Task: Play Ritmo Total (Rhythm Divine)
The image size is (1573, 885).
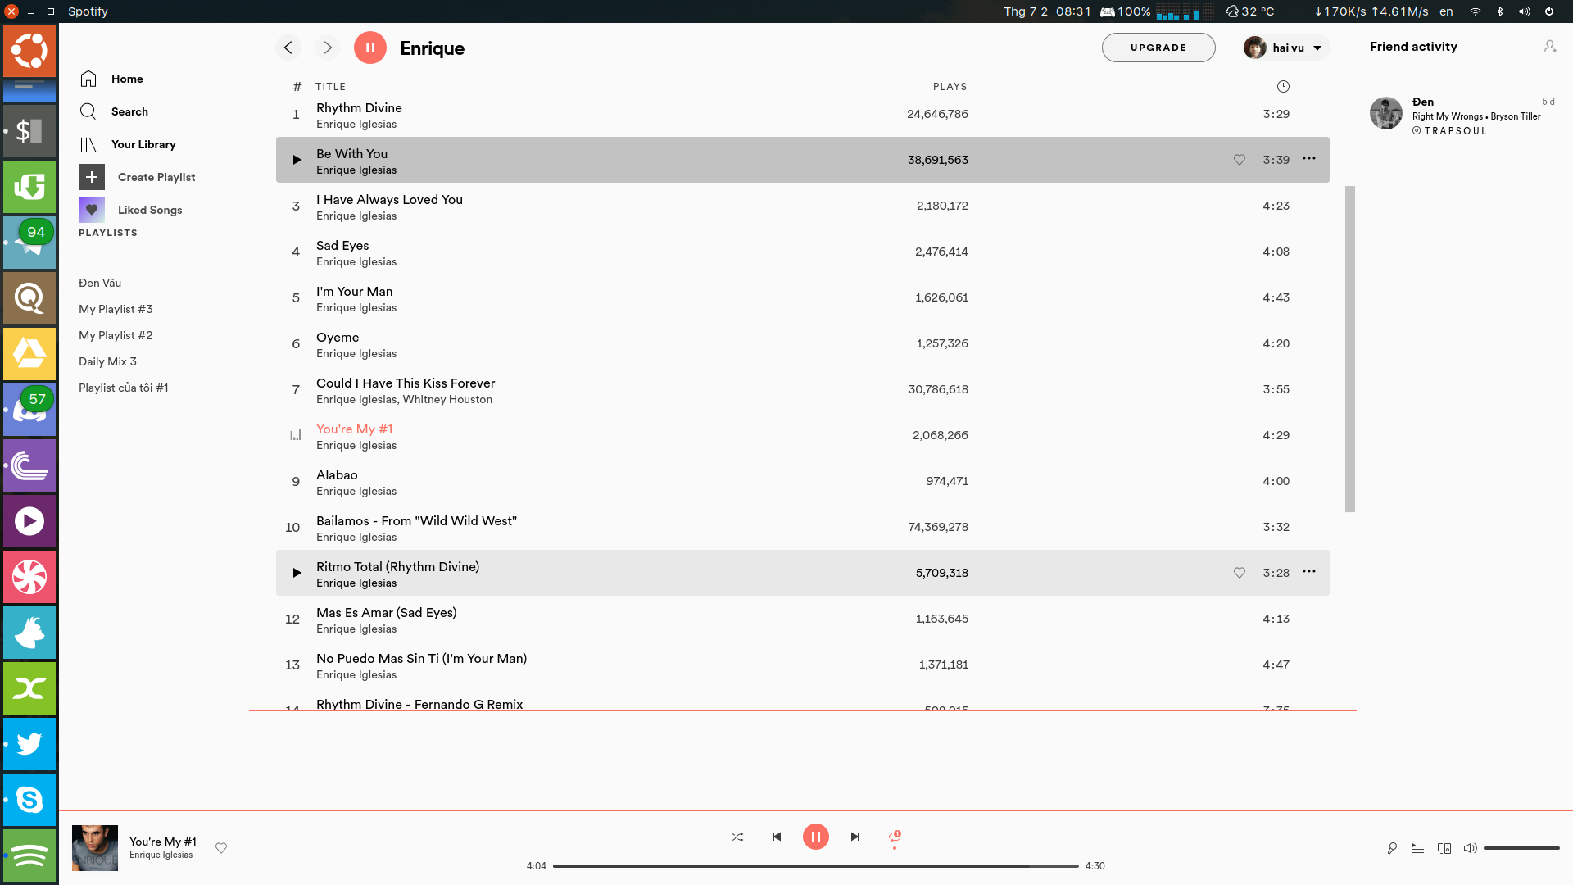Action: (297, 573)
